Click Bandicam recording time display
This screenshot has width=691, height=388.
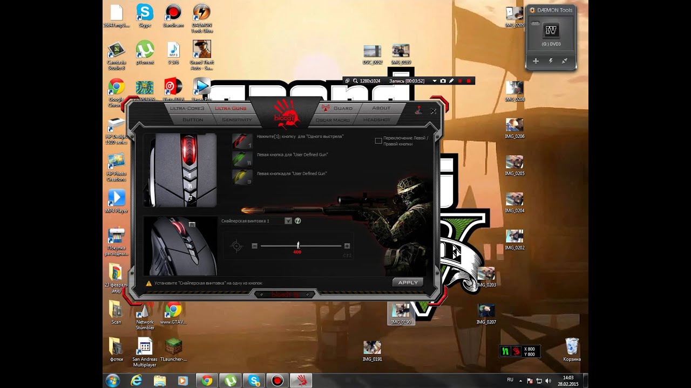(407, 81)
